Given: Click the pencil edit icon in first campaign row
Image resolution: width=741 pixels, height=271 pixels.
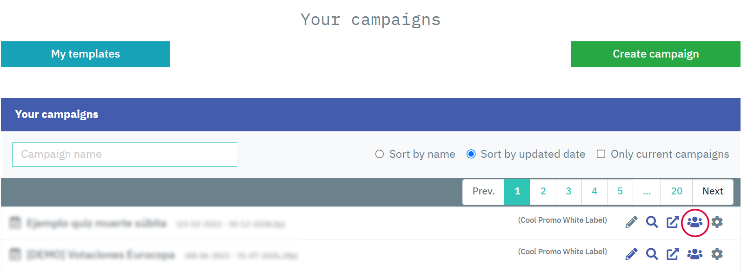Looking at the screenshot, I should (x=631, y=222).
